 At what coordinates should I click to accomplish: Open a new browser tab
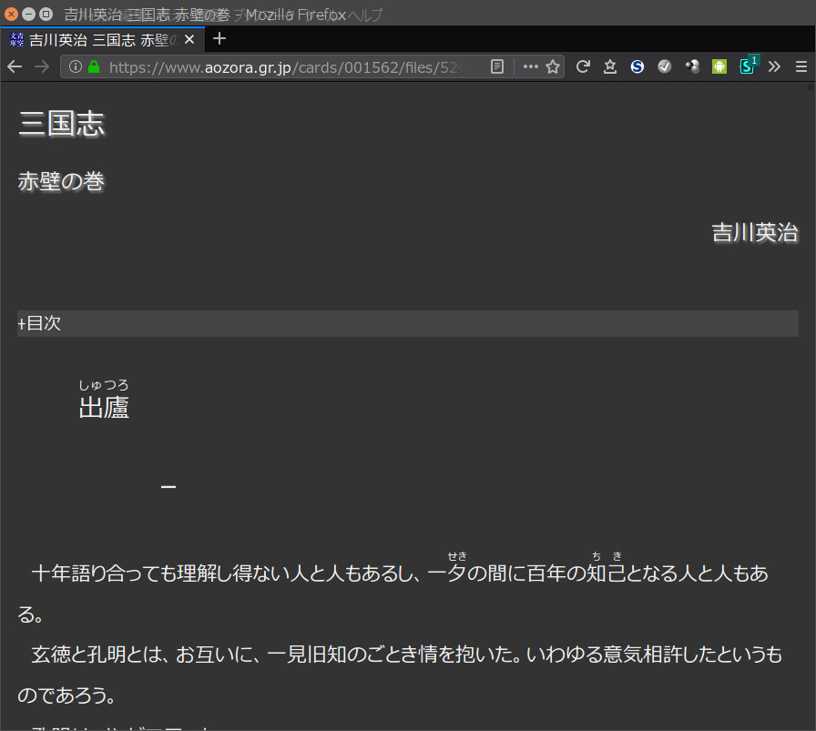(x=218, y=39)
